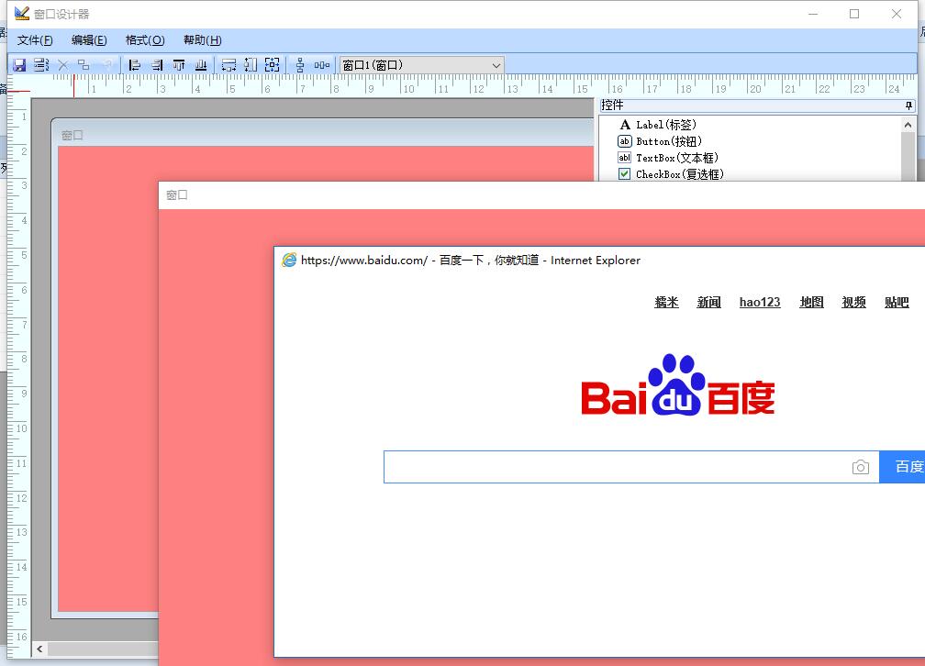Click the Make same size icon
This screenshot has width=925, height=666.
(272, 65)
